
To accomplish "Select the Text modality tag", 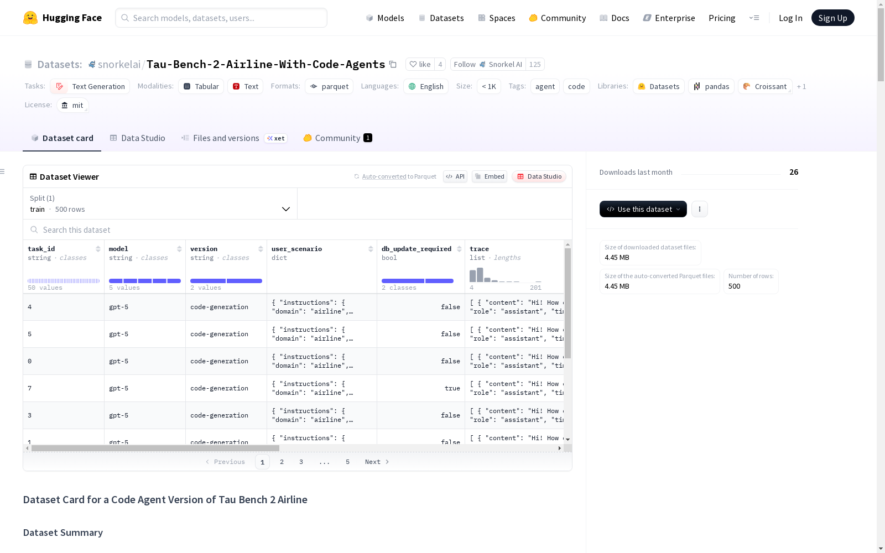I will 246,86.
